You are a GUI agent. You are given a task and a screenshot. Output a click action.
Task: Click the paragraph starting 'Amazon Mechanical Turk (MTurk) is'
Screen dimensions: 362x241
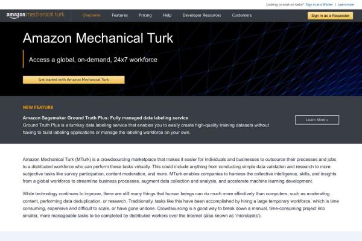[x=179, y=170]
